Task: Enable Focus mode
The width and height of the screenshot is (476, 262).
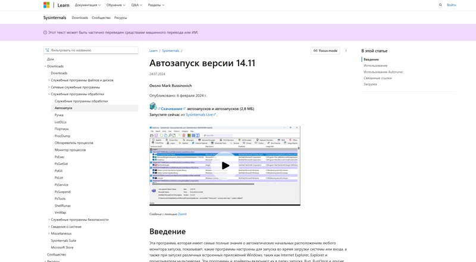Action: pos(325,51)
